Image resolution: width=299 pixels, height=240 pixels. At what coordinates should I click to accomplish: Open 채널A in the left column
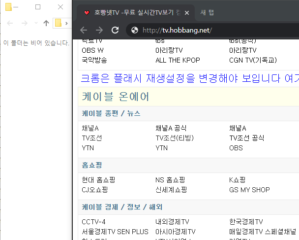[x=90, y=128]
